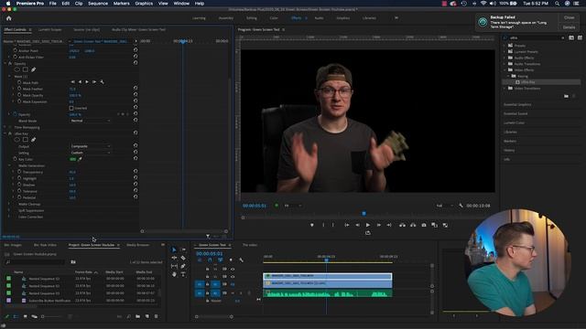586x329 pixels.
Task: Enable the Inverted mask checkbox
Action: coord(71,108)
